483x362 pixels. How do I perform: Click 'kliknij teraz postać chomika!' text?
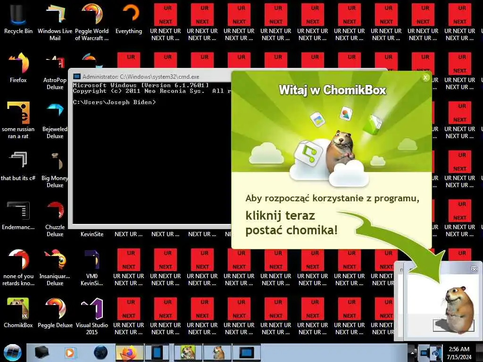[x=291, y=223]
